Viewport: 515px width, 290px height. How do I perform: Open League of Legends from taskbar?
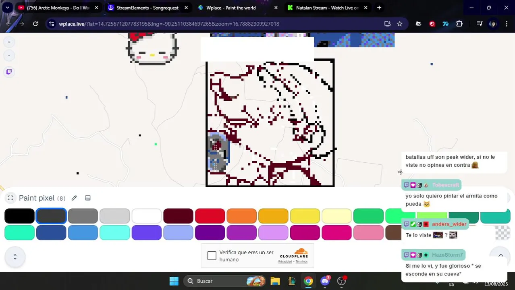(x=292, y=281)
